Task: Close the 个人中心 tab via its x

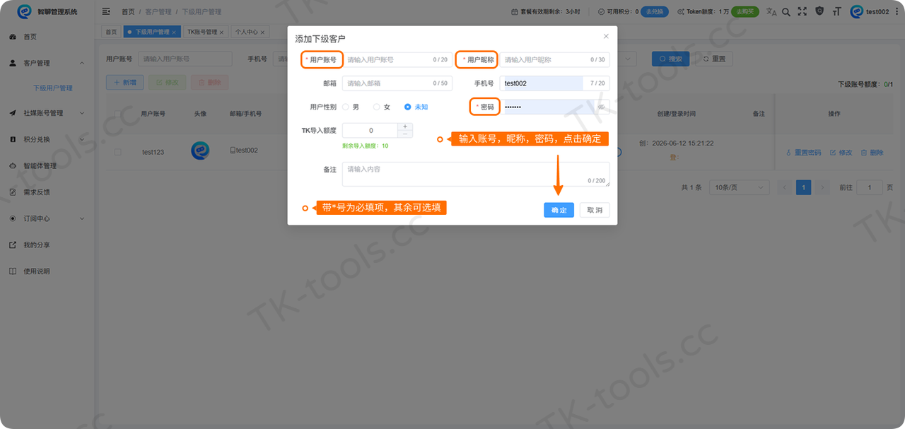Action: 262,32
